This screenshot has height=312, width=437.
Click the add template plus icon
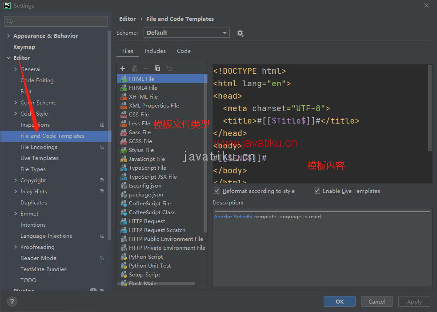click(x=123, y=68)
